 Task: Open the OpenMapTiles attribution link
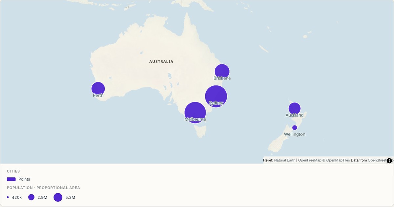click(x=336, y=160)
